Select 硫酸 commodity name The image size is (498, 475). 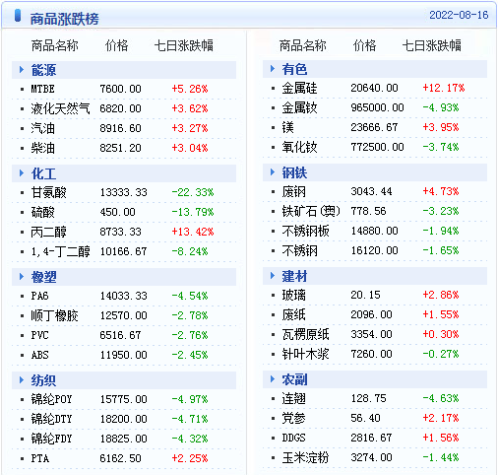[x=42, y=212]
